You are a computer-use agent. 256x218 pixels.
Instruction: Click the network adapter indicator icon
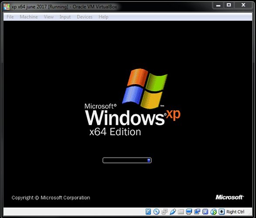coord(164,211)
